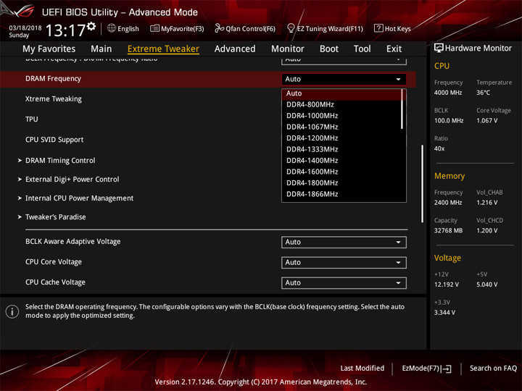Go to the Advanced tab
Screen dimensions: 522x391
click(x=235, y=49)
